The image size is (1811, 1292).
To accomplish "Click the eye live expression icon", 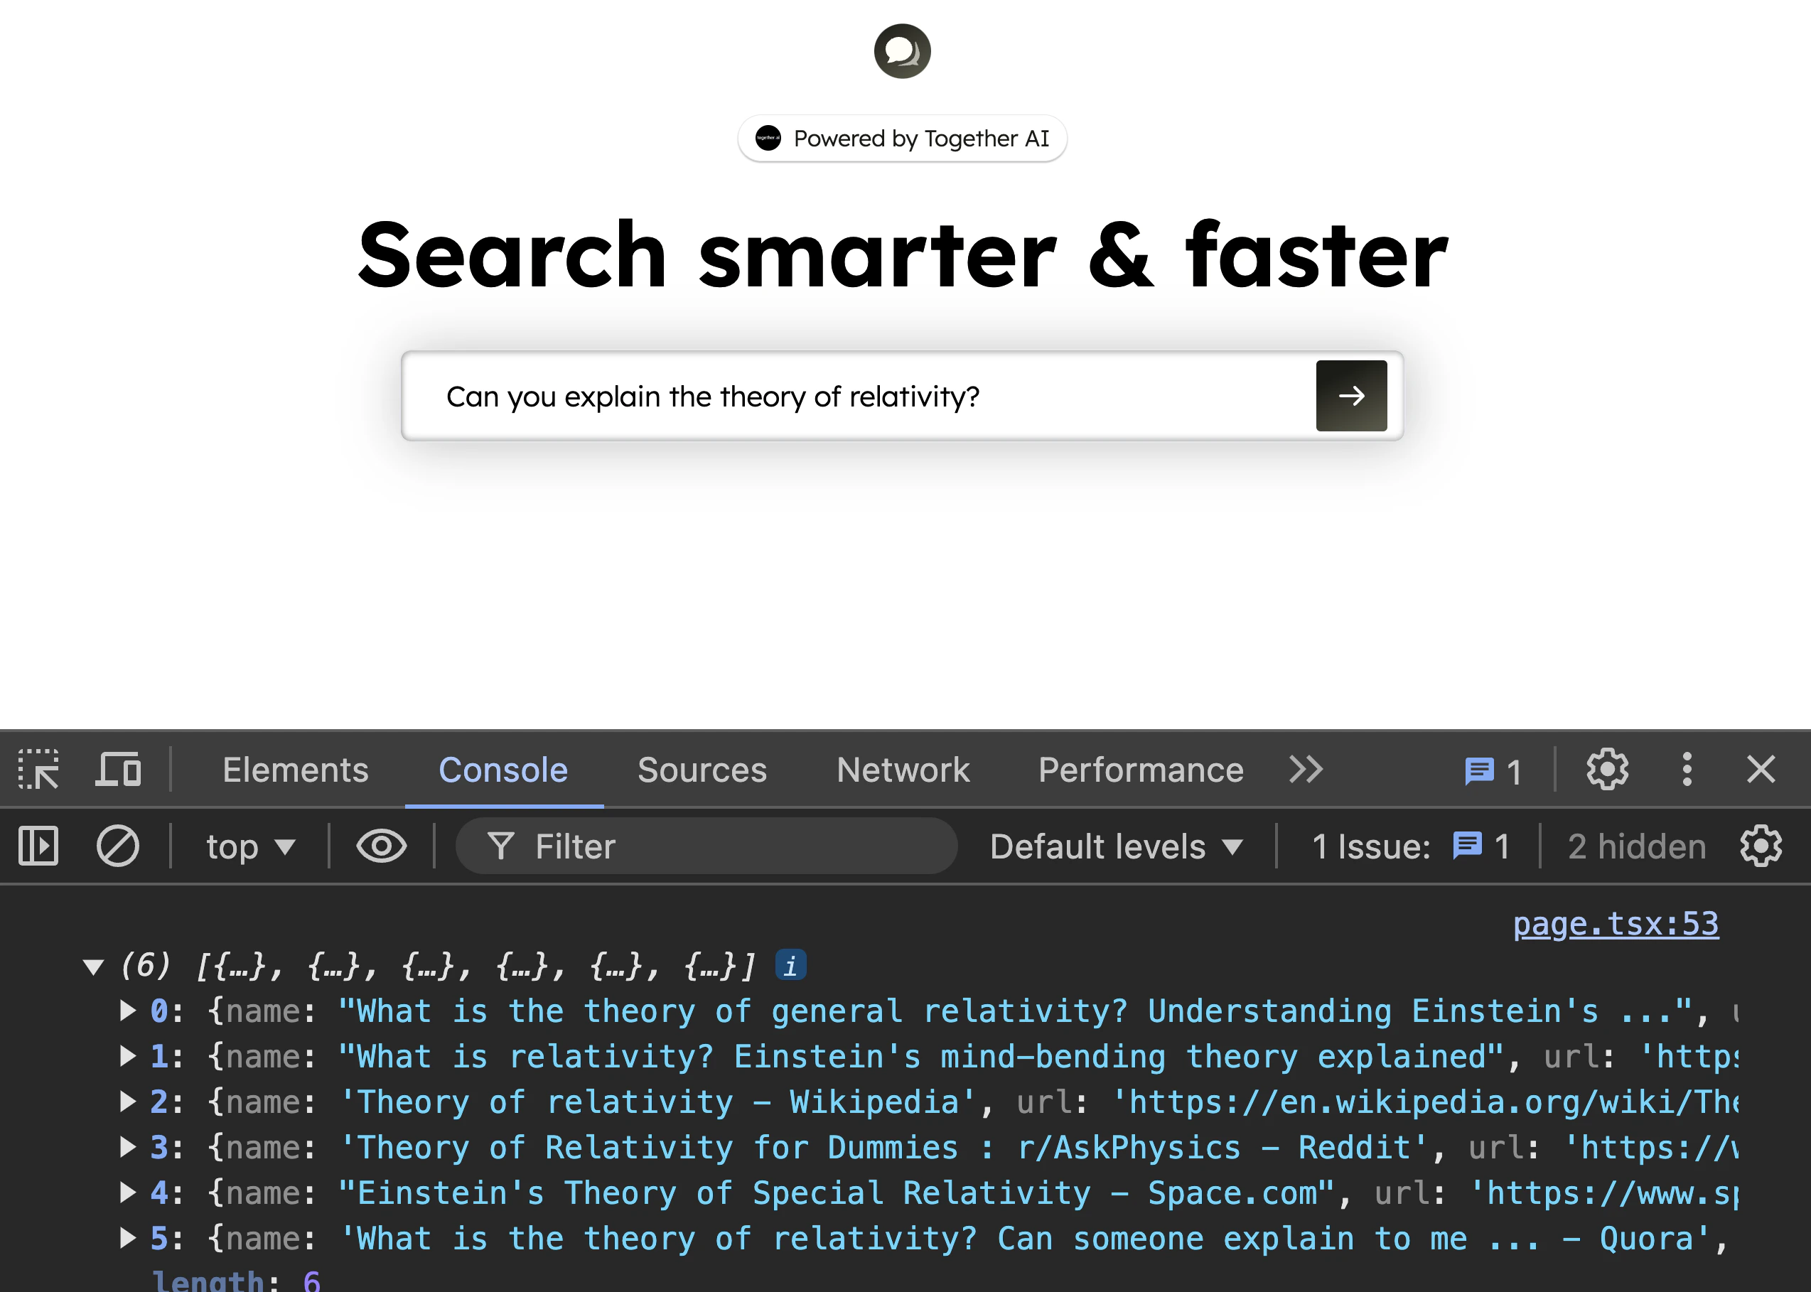I will [381, 846].
